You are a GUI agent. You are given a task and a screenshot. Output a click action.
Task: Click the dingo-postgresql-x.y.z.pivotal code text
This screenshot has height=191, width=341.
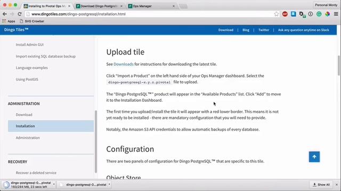point(139,82)
